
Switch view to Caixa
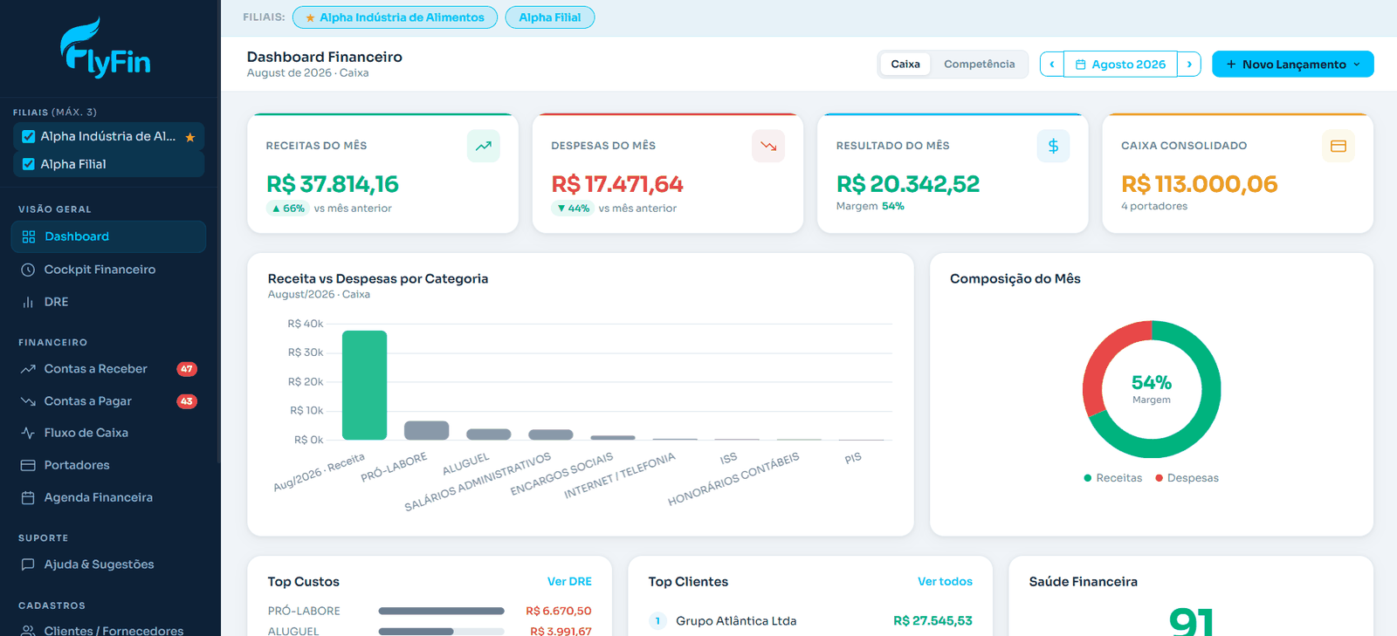[x=905, y=64]
